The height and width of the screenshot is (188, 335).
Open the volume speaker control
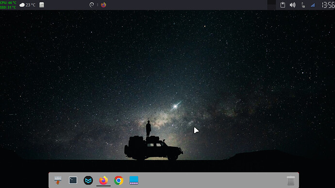(x=292, y=5)
